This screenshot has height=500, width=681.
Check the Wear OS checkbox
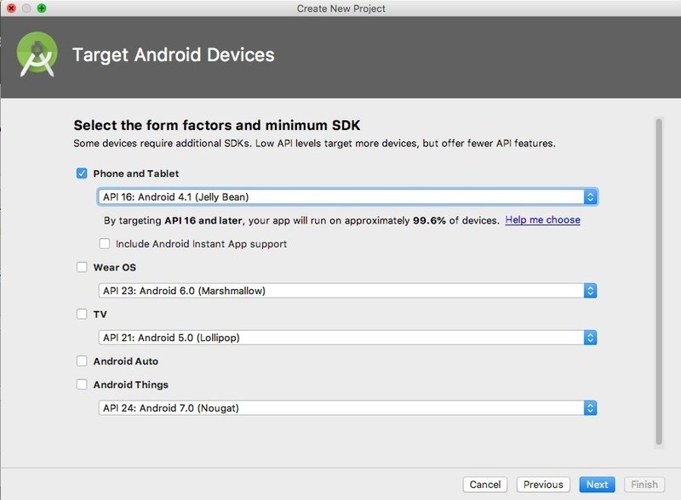(x=82, y=267)
